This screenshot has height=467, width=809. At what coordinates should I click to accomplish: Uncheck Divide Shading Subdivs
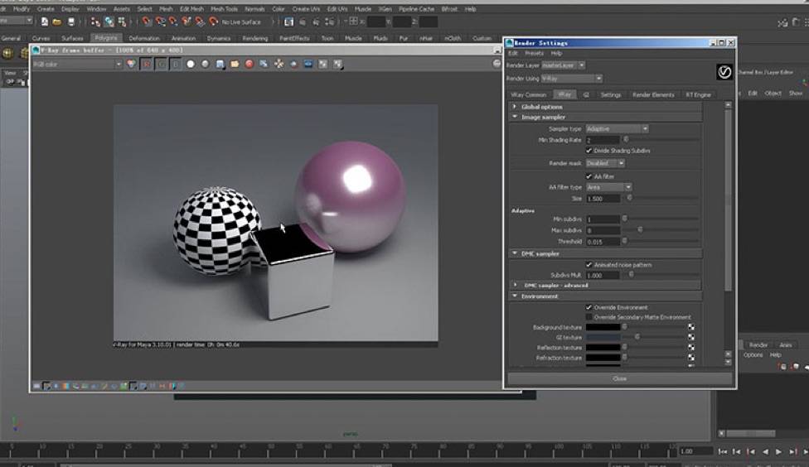tap(589, 151)
